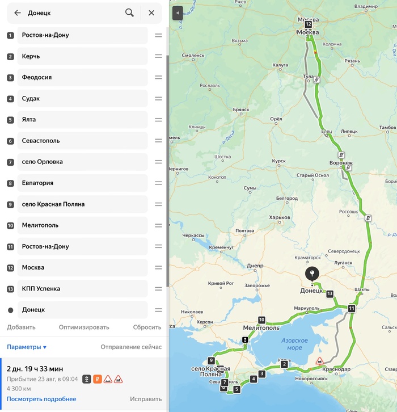Click the waypoint 11 field Ростов-на-Дону
The width and height of the screenshot is (397, 412).
click(x=82, y=246)
